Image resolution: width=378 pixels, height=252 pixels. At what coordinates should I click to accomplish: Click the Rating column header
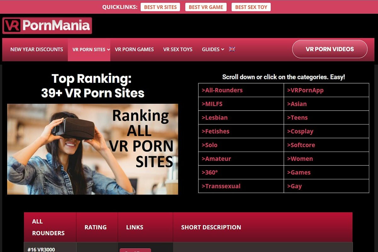click(97, 227)
